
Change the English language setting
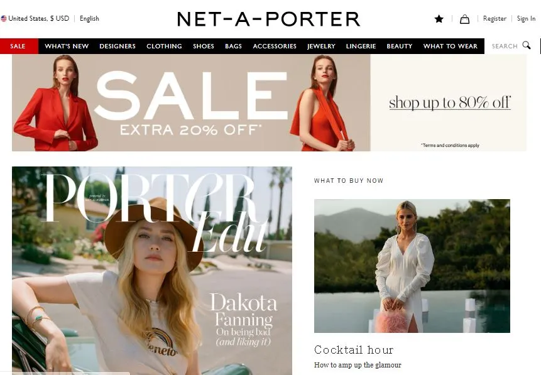89,19
